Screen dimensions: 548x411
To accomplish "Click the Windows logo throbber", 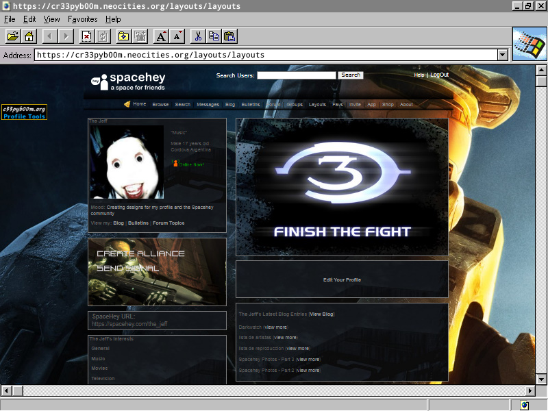I will [x=530, y=44].
